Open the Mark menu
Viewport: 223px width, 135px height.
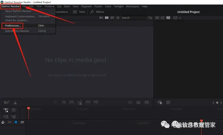coord(67,6)
